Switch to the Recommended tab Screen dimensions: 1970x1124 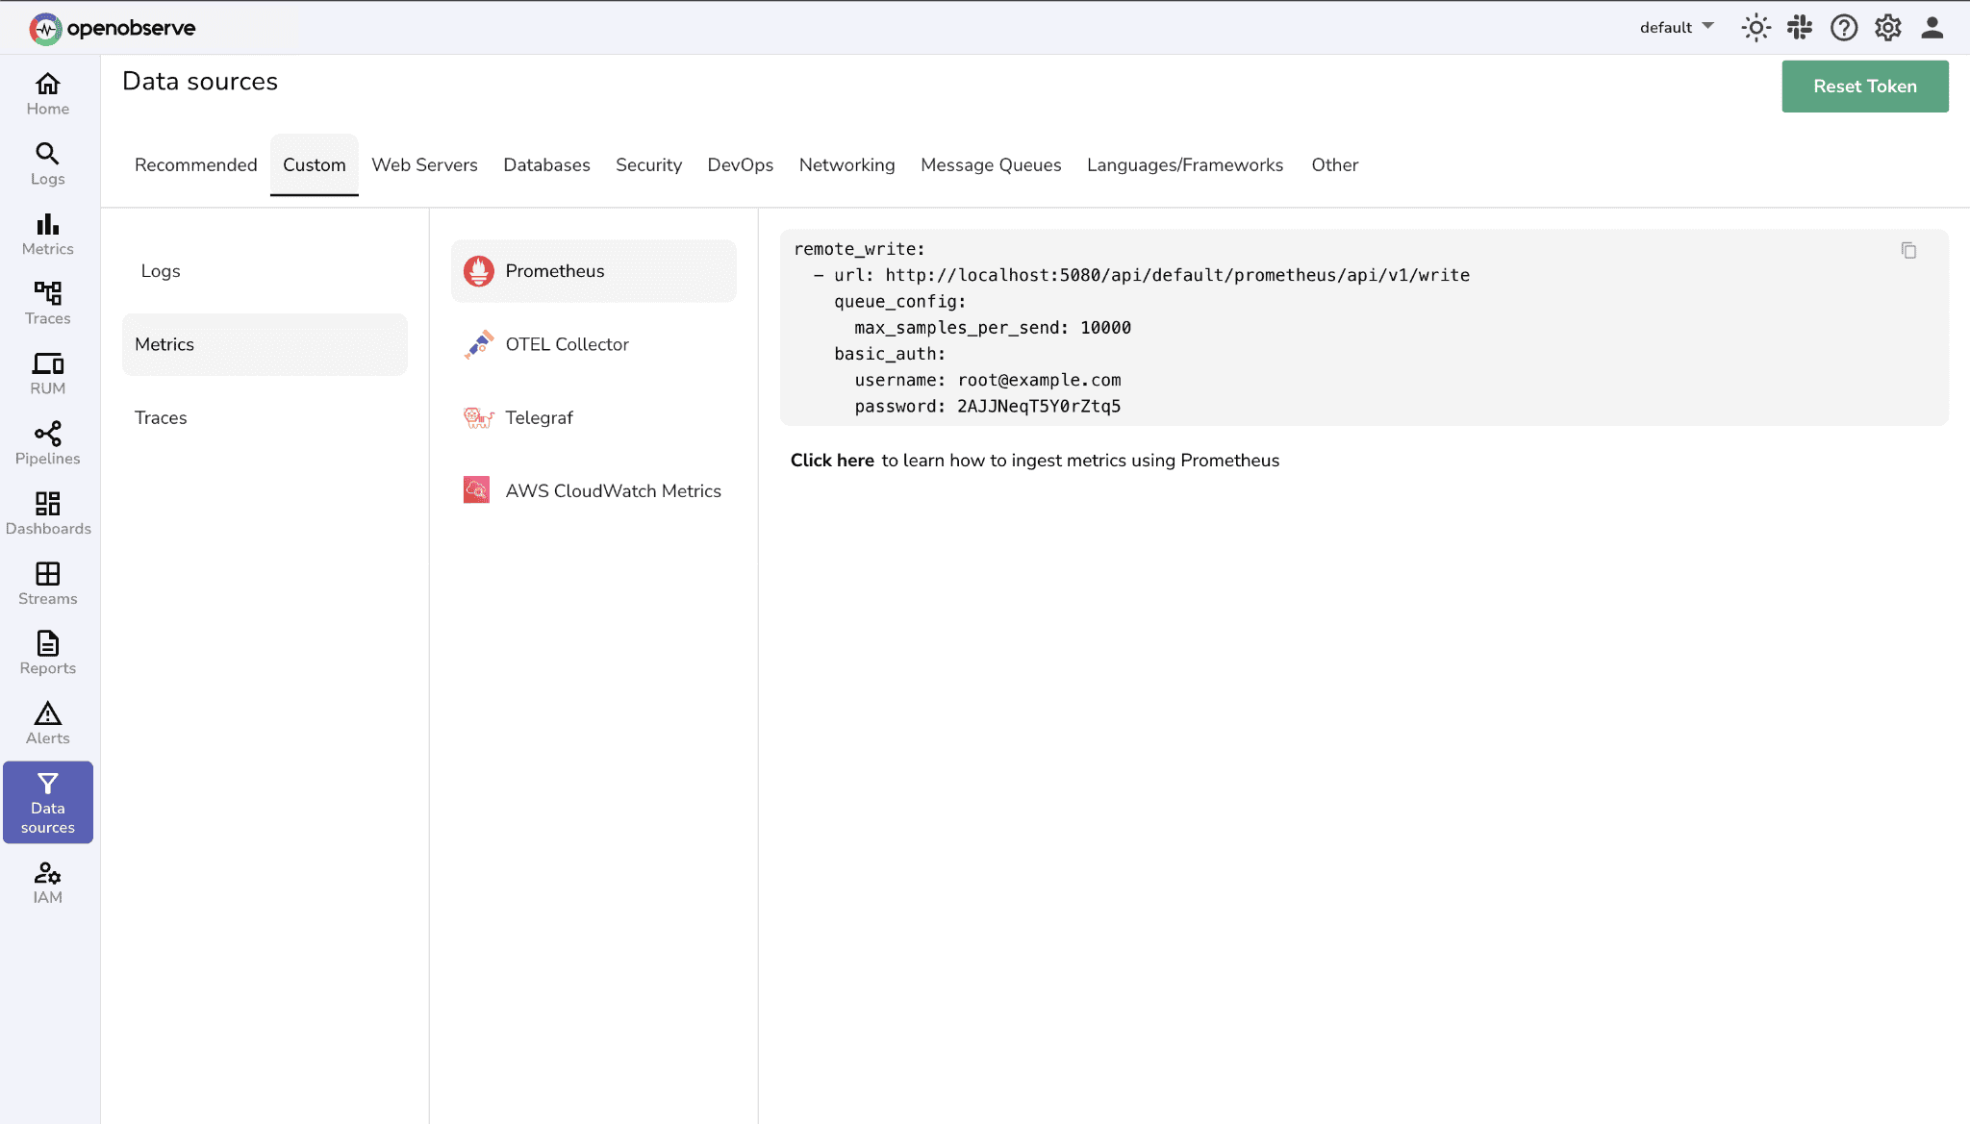(196, 165)
